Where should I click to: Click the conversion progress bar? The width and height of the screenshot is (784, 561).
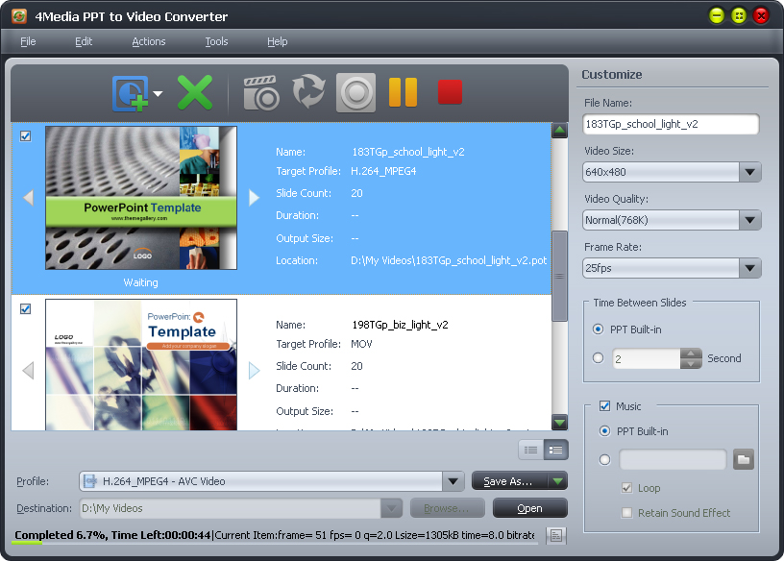[x=275, y=543]
